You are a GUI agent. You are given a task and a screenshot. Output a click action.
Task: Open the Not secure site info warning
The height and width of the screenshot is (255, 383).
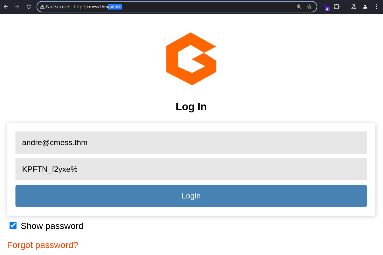(54, 7)
